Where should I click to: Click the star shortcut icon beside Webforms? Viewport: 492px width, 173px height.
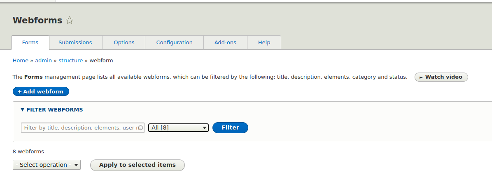click(x=70, y=20)
